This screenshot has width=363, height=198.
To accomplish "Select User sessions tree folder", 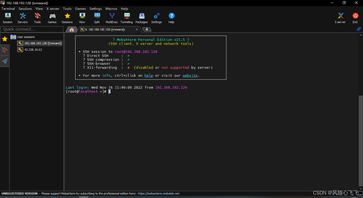I will pos(23,37).
